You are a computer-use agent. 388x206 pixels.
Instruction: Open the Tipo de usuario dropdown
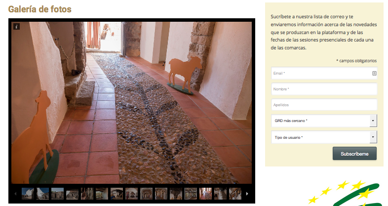(324, 137)
